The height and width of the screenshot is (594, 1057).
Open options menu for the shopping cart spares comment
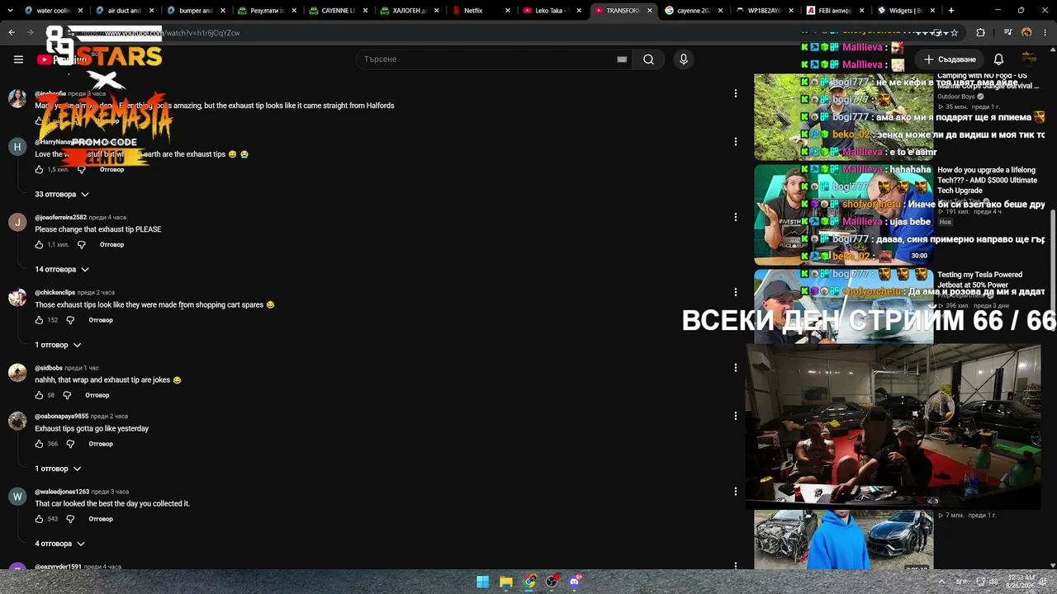pos(735,292)
